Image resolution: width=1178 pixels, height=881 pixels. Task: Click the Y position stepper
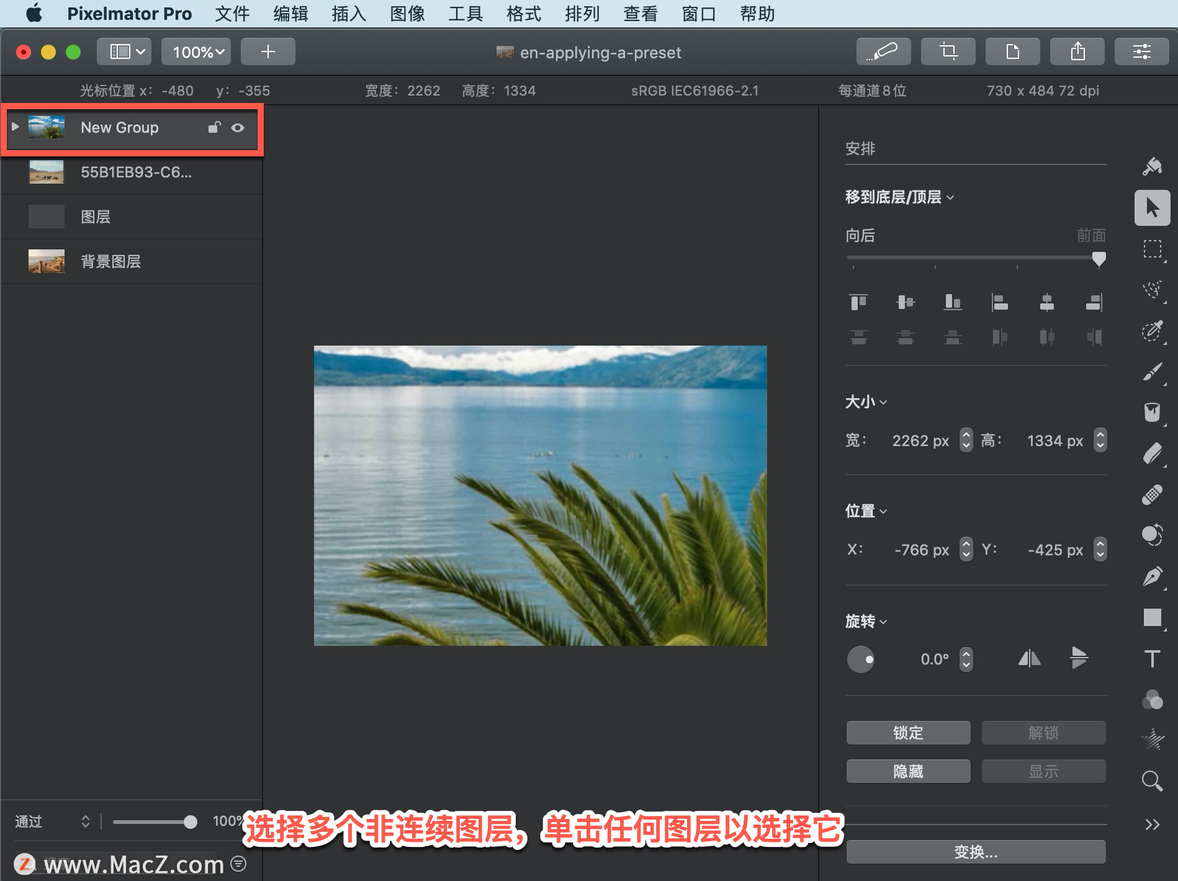(1100, 550)
